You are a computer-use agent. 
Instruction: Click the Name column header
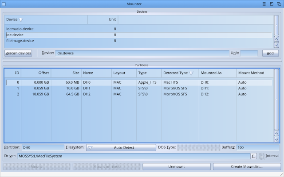point(96,73)
